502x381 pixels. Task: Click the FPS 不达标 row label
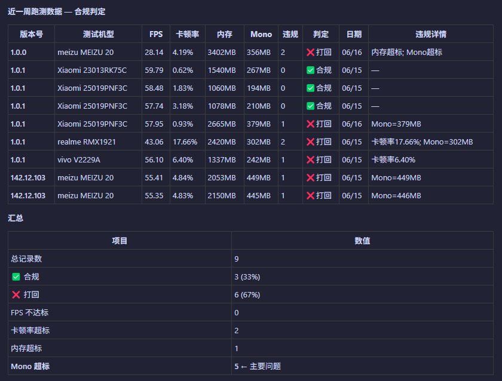click(x=29, y=312)
